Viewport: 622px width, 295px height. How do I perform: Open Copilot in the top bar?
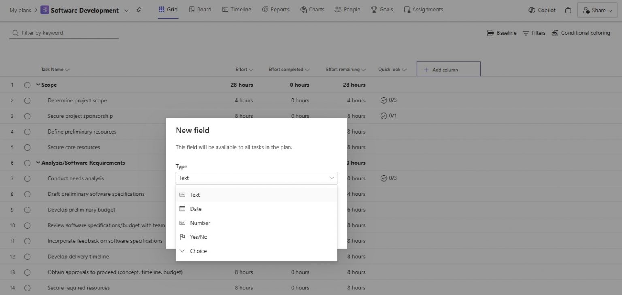(x=541, y=10)
